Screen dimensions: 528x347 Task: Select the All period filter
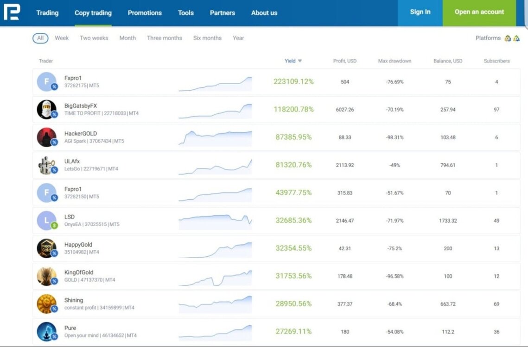(40, 38)
